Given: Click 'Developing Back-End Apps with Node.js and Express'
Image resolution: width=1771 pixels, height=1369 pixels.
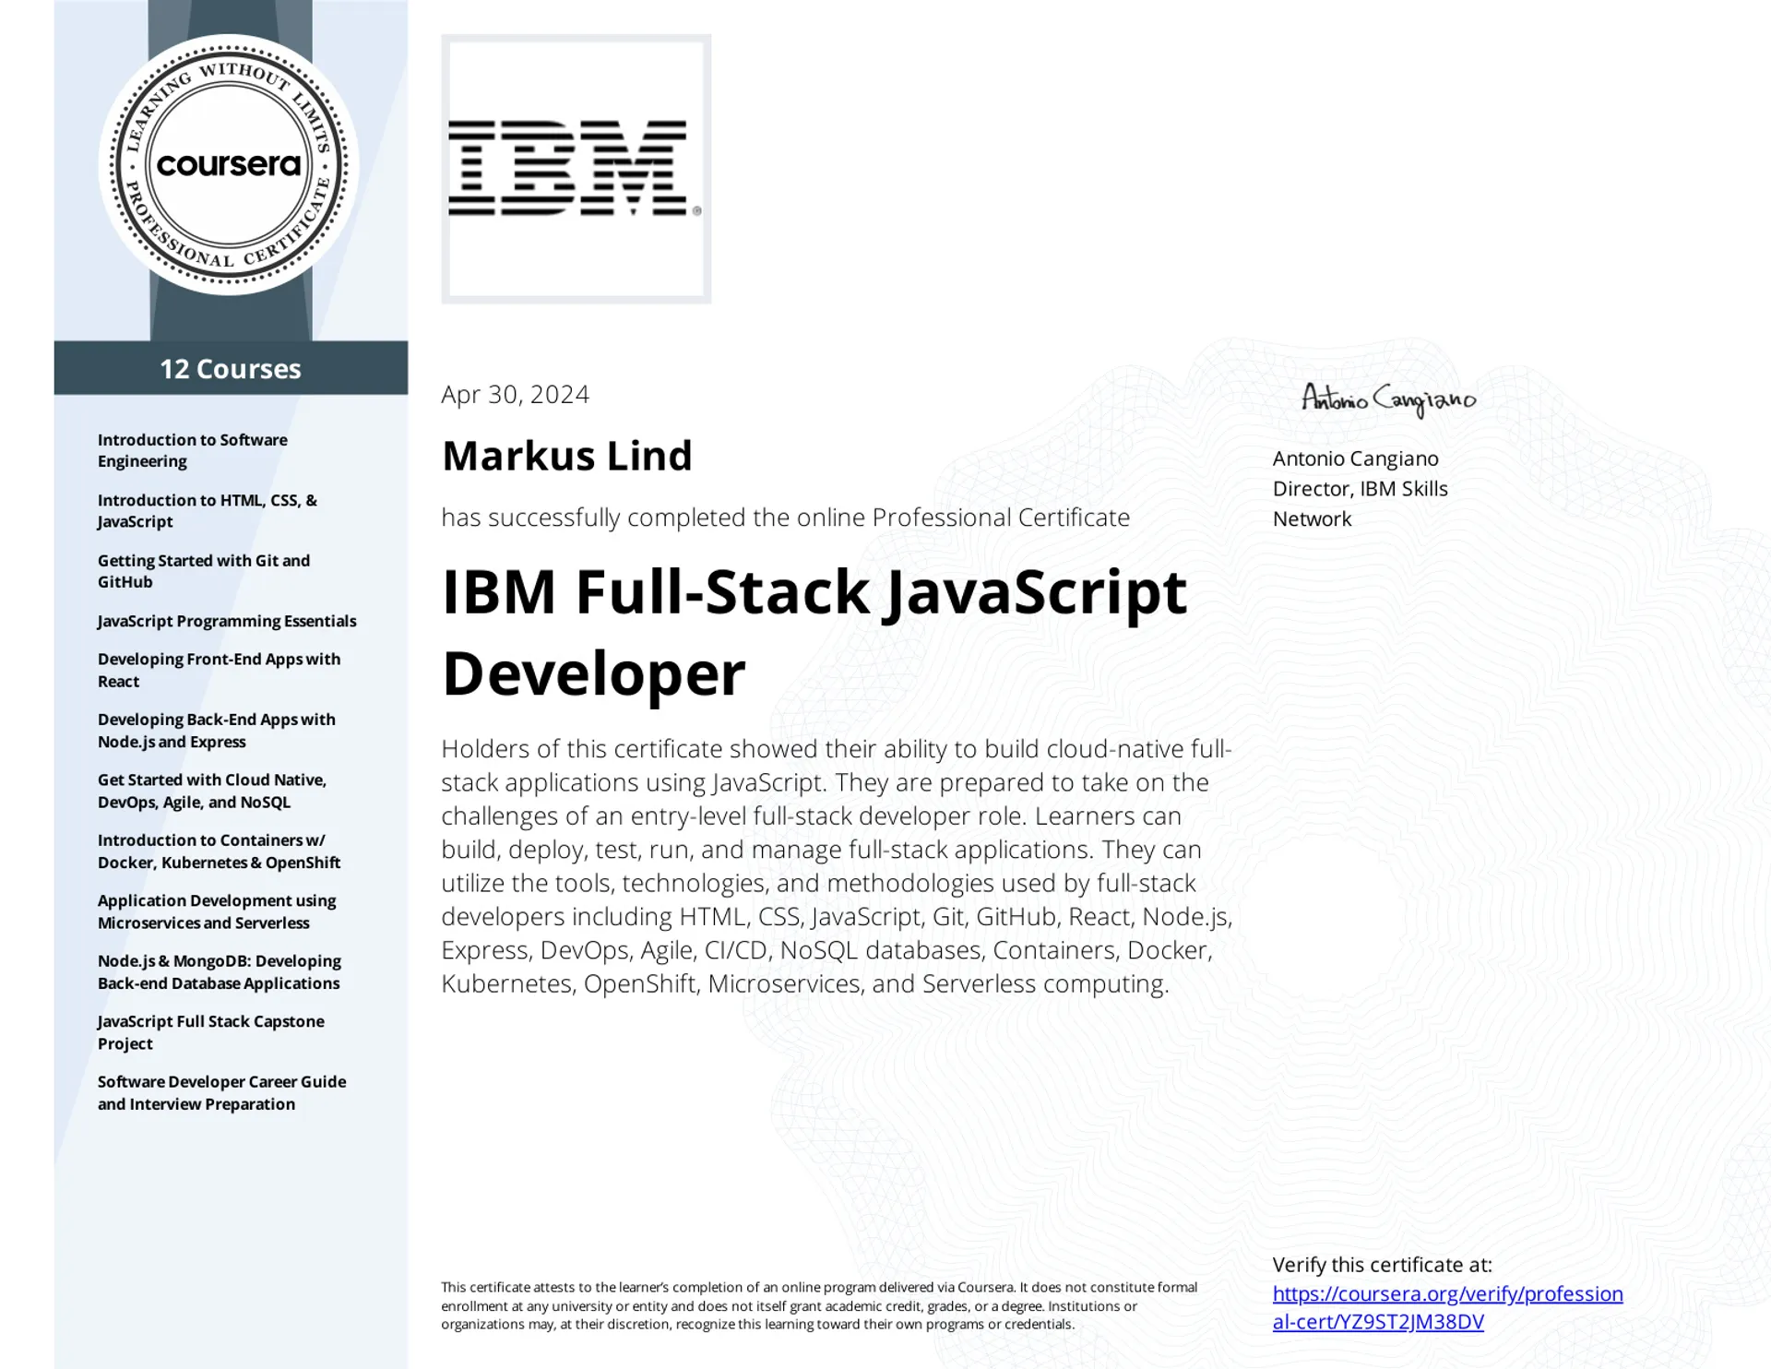Looking at the screenshot, I should (217, 731).
